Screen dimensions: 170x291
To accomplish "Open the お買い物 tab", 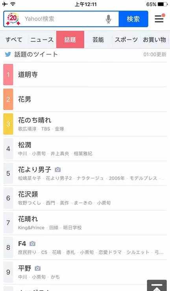I will point(154,39).
